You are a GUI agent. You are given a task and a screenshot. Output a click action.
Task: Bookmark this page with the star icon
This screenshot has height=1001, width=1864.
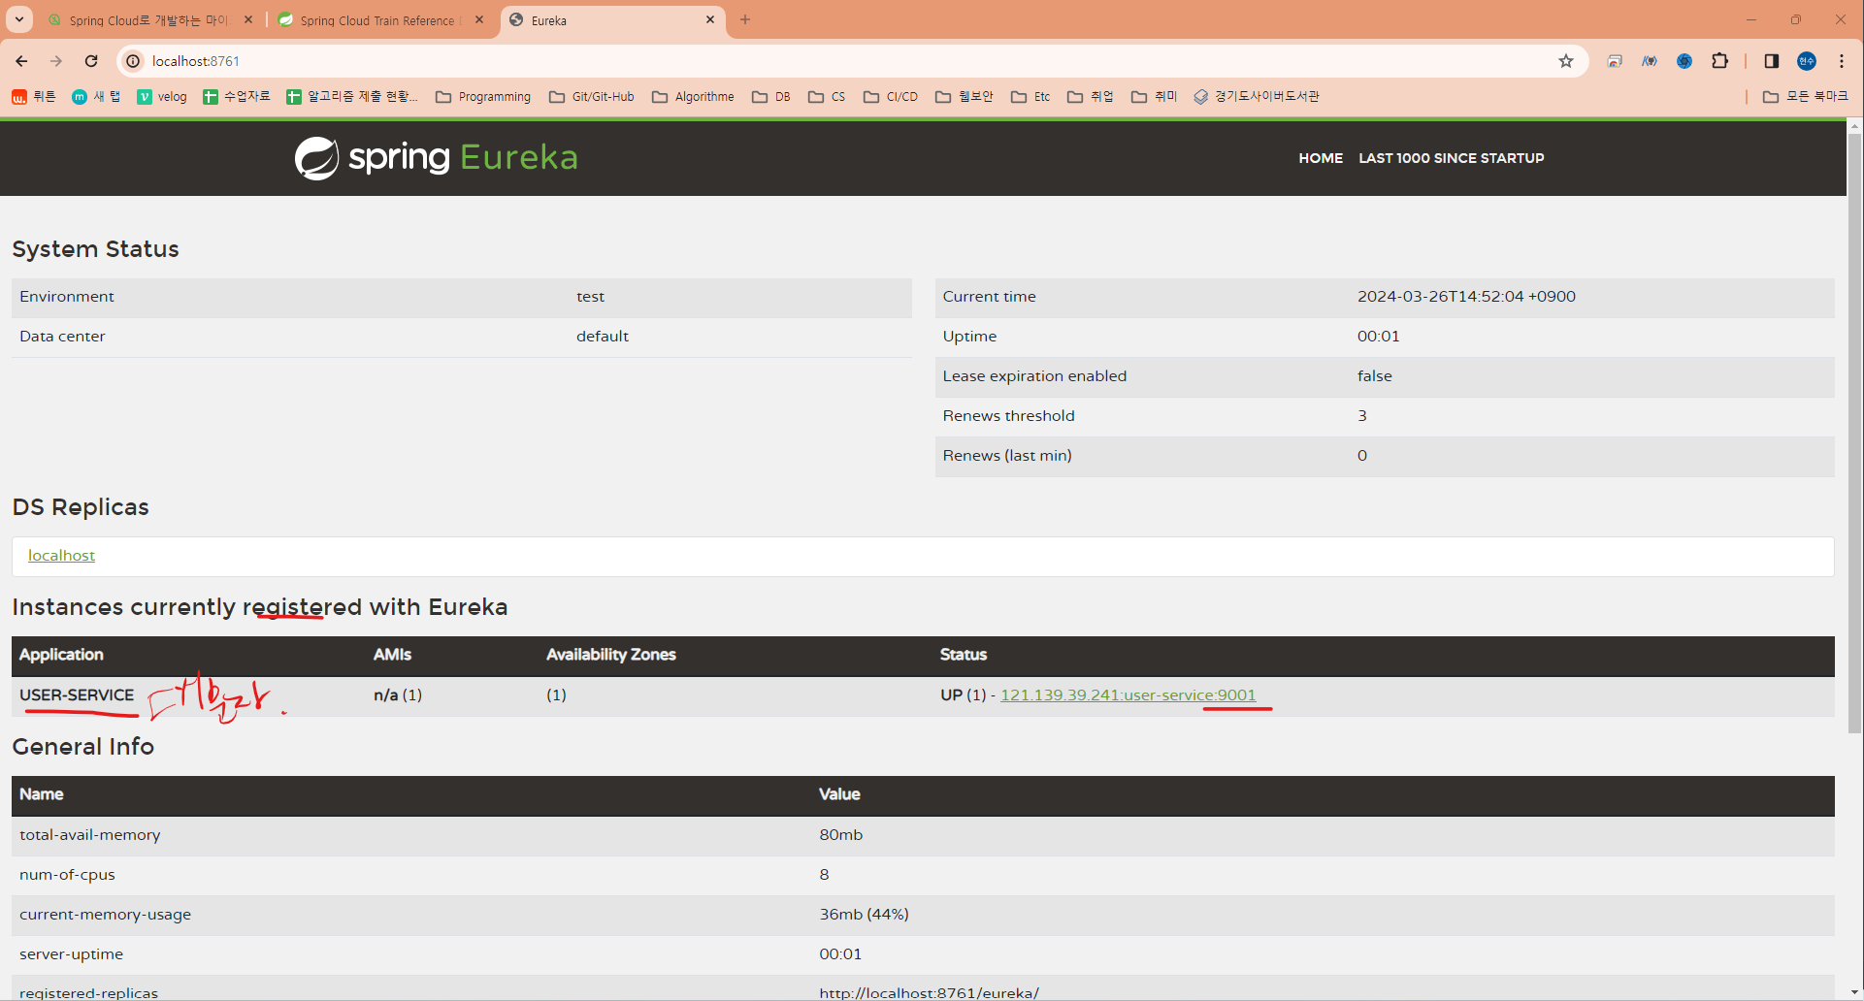1566,61
